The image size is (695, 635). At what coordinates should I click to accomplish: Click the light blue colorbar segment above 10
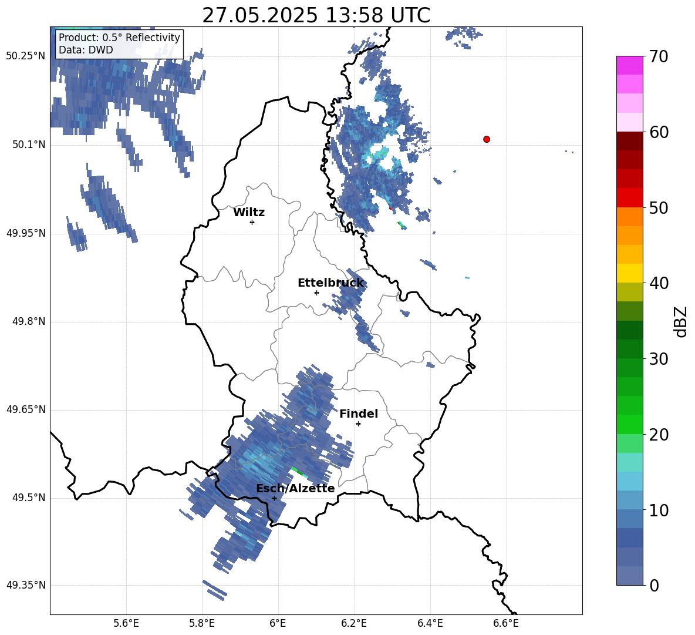629,500
